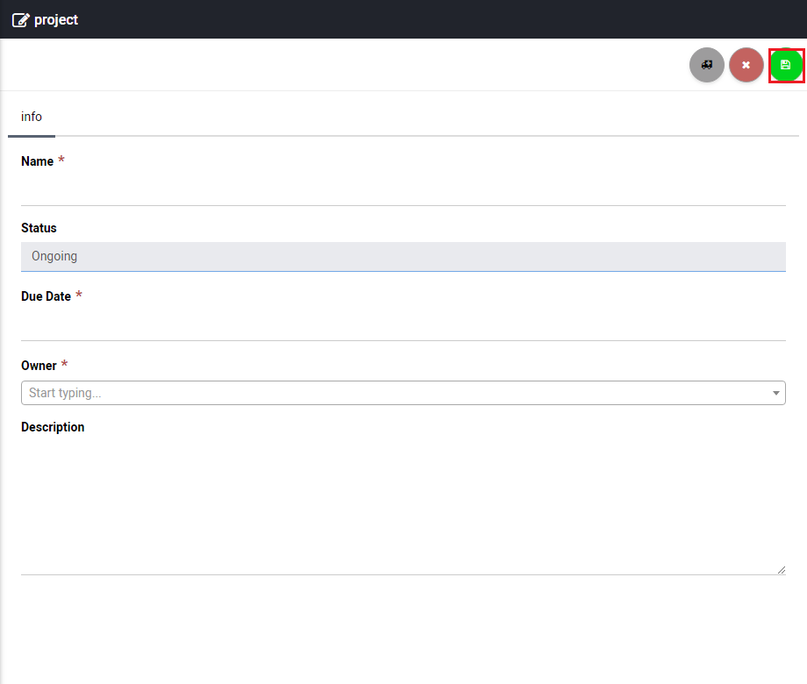Switch to the info tab

click(x=32, y=117)
